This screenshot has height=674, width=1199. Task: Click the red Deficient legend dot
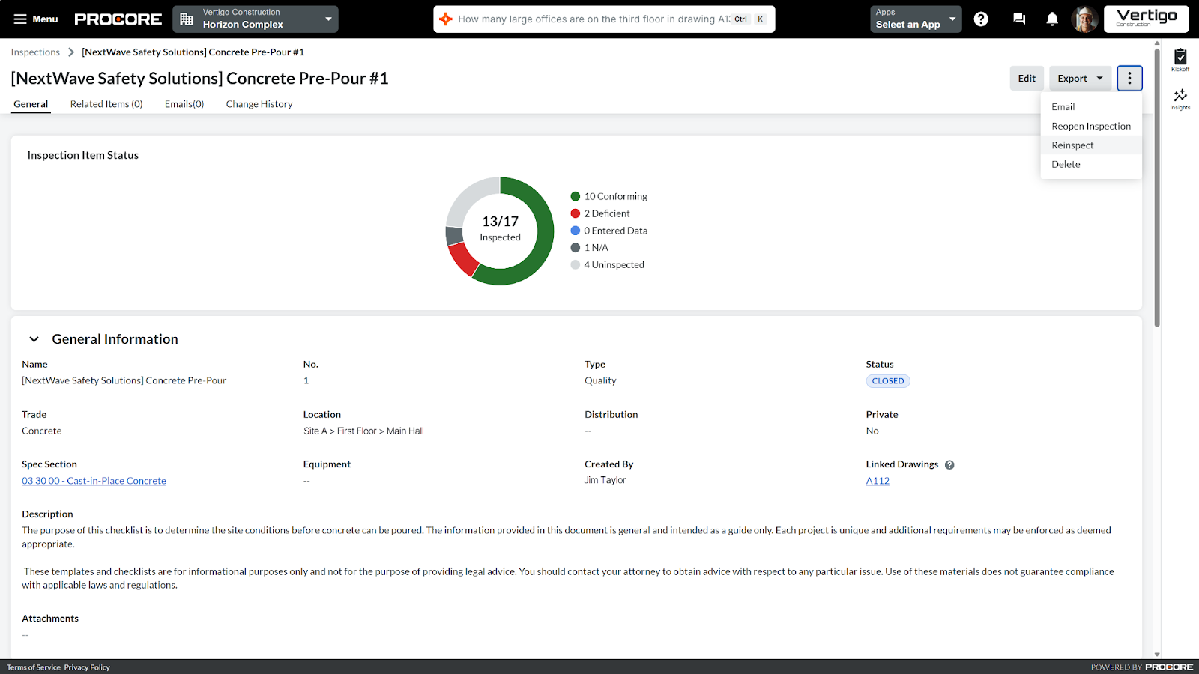coord(576,214)
